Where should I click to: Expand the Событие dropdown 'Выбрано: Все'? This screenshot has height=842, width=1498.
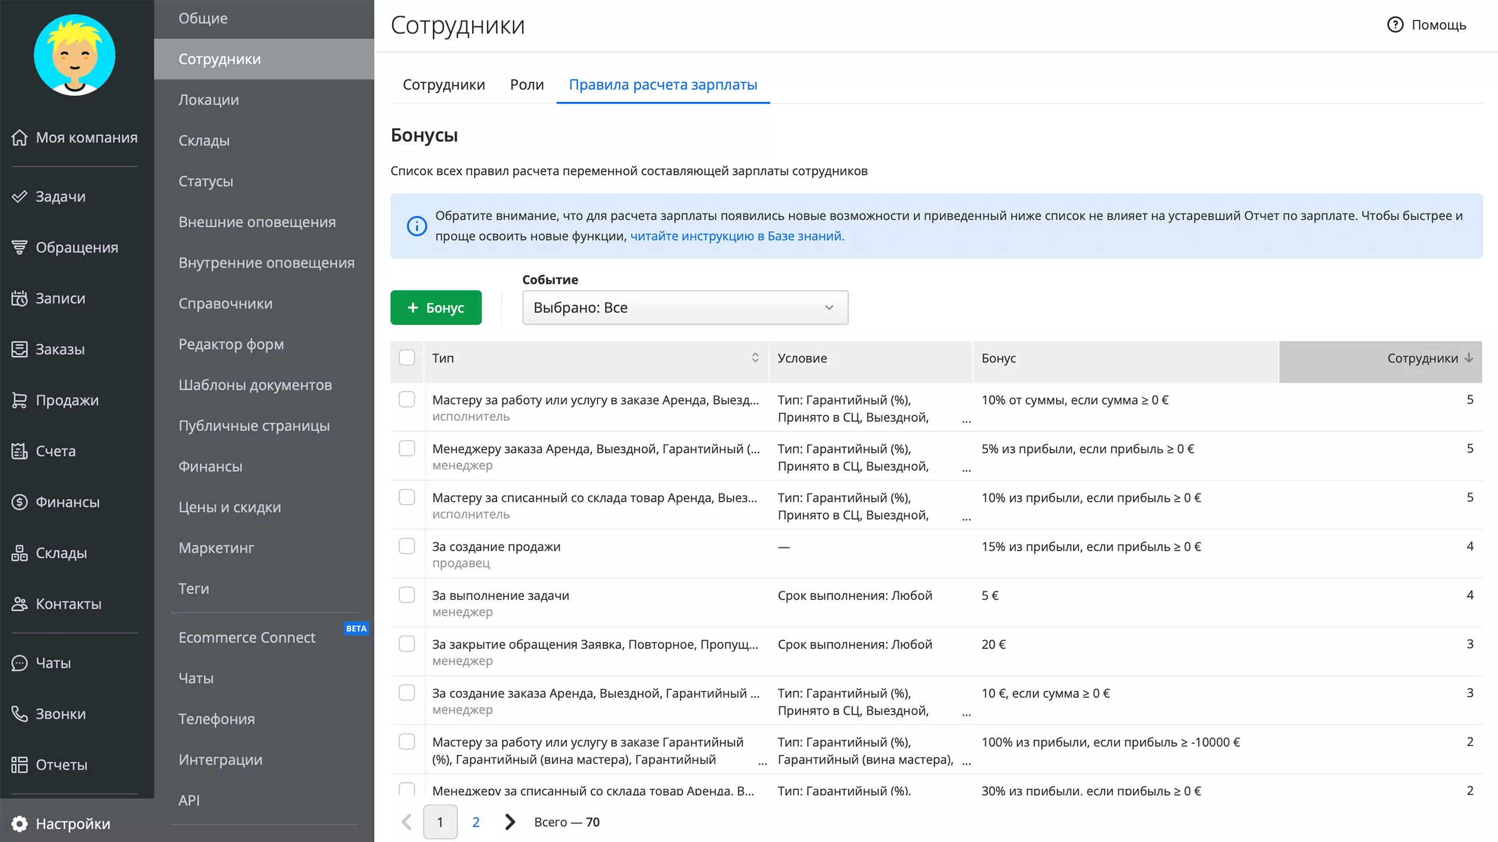tap(685, 308)
